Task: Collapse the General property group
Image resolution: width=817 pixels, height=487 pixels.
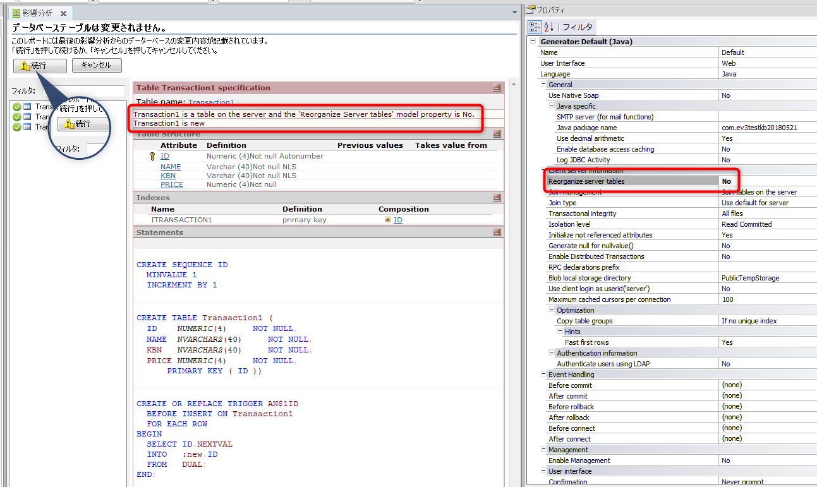Action: [543, 85]
